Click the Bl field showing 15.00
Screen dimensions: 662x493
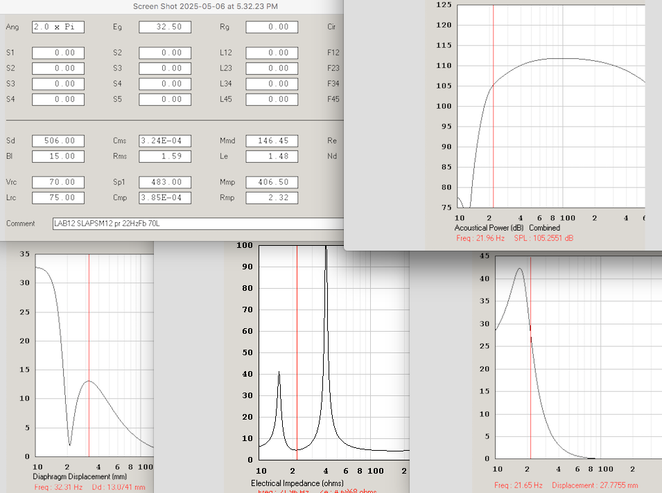[x=58, y=156]
